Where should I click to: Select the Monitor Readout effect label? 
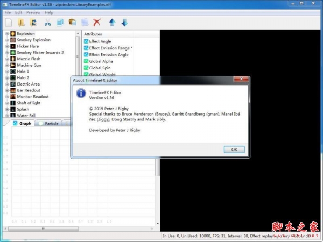click(x=33, y=96)
